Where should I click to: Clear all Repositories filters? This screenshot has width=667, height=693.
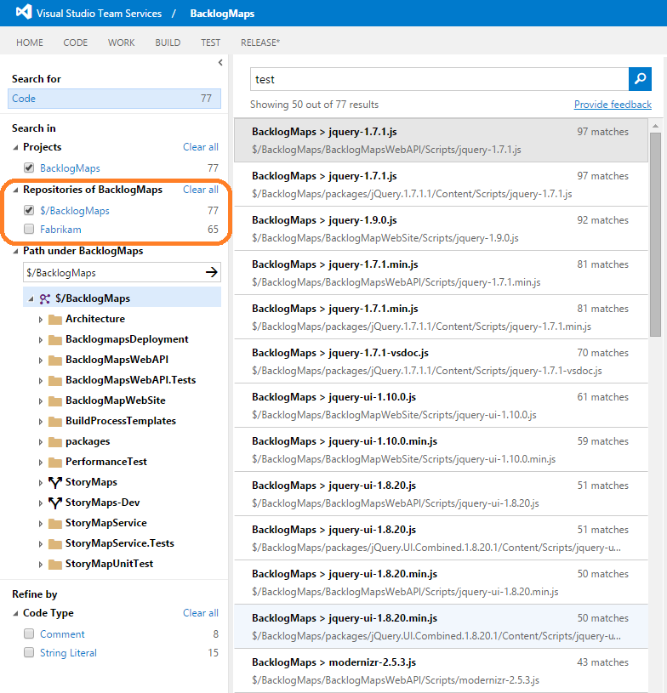(201, 189)
